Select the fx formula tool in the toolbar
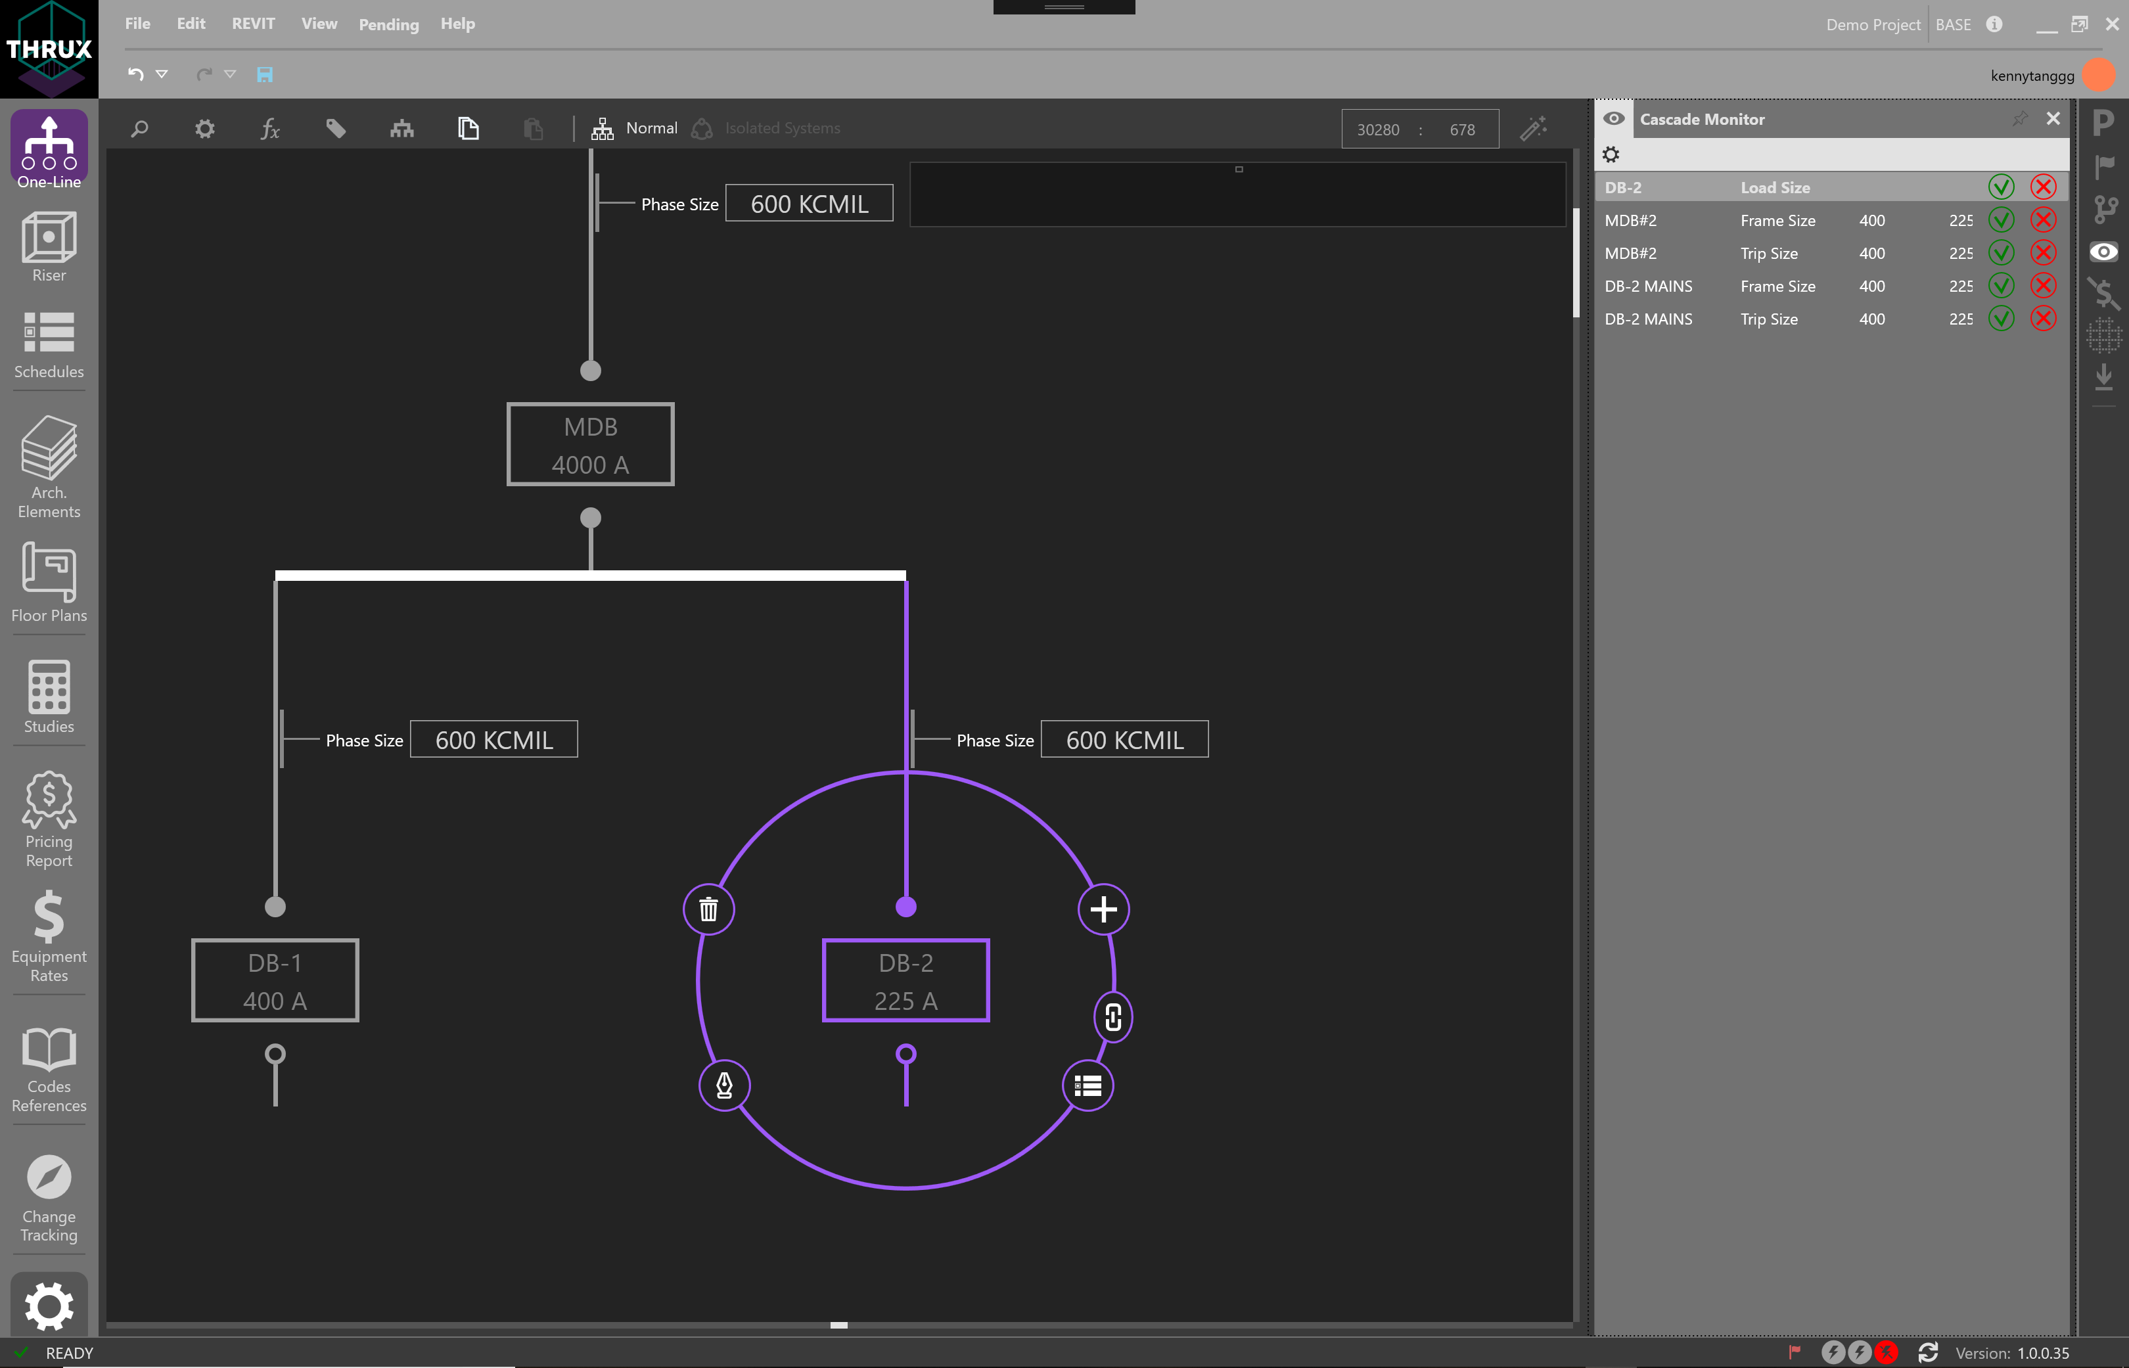 pyautogui.click(x=271, y=129)
